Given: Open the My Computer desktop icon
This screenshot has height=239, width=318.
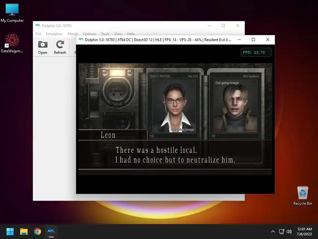Looking at the screenshot, I should point(12,13).
